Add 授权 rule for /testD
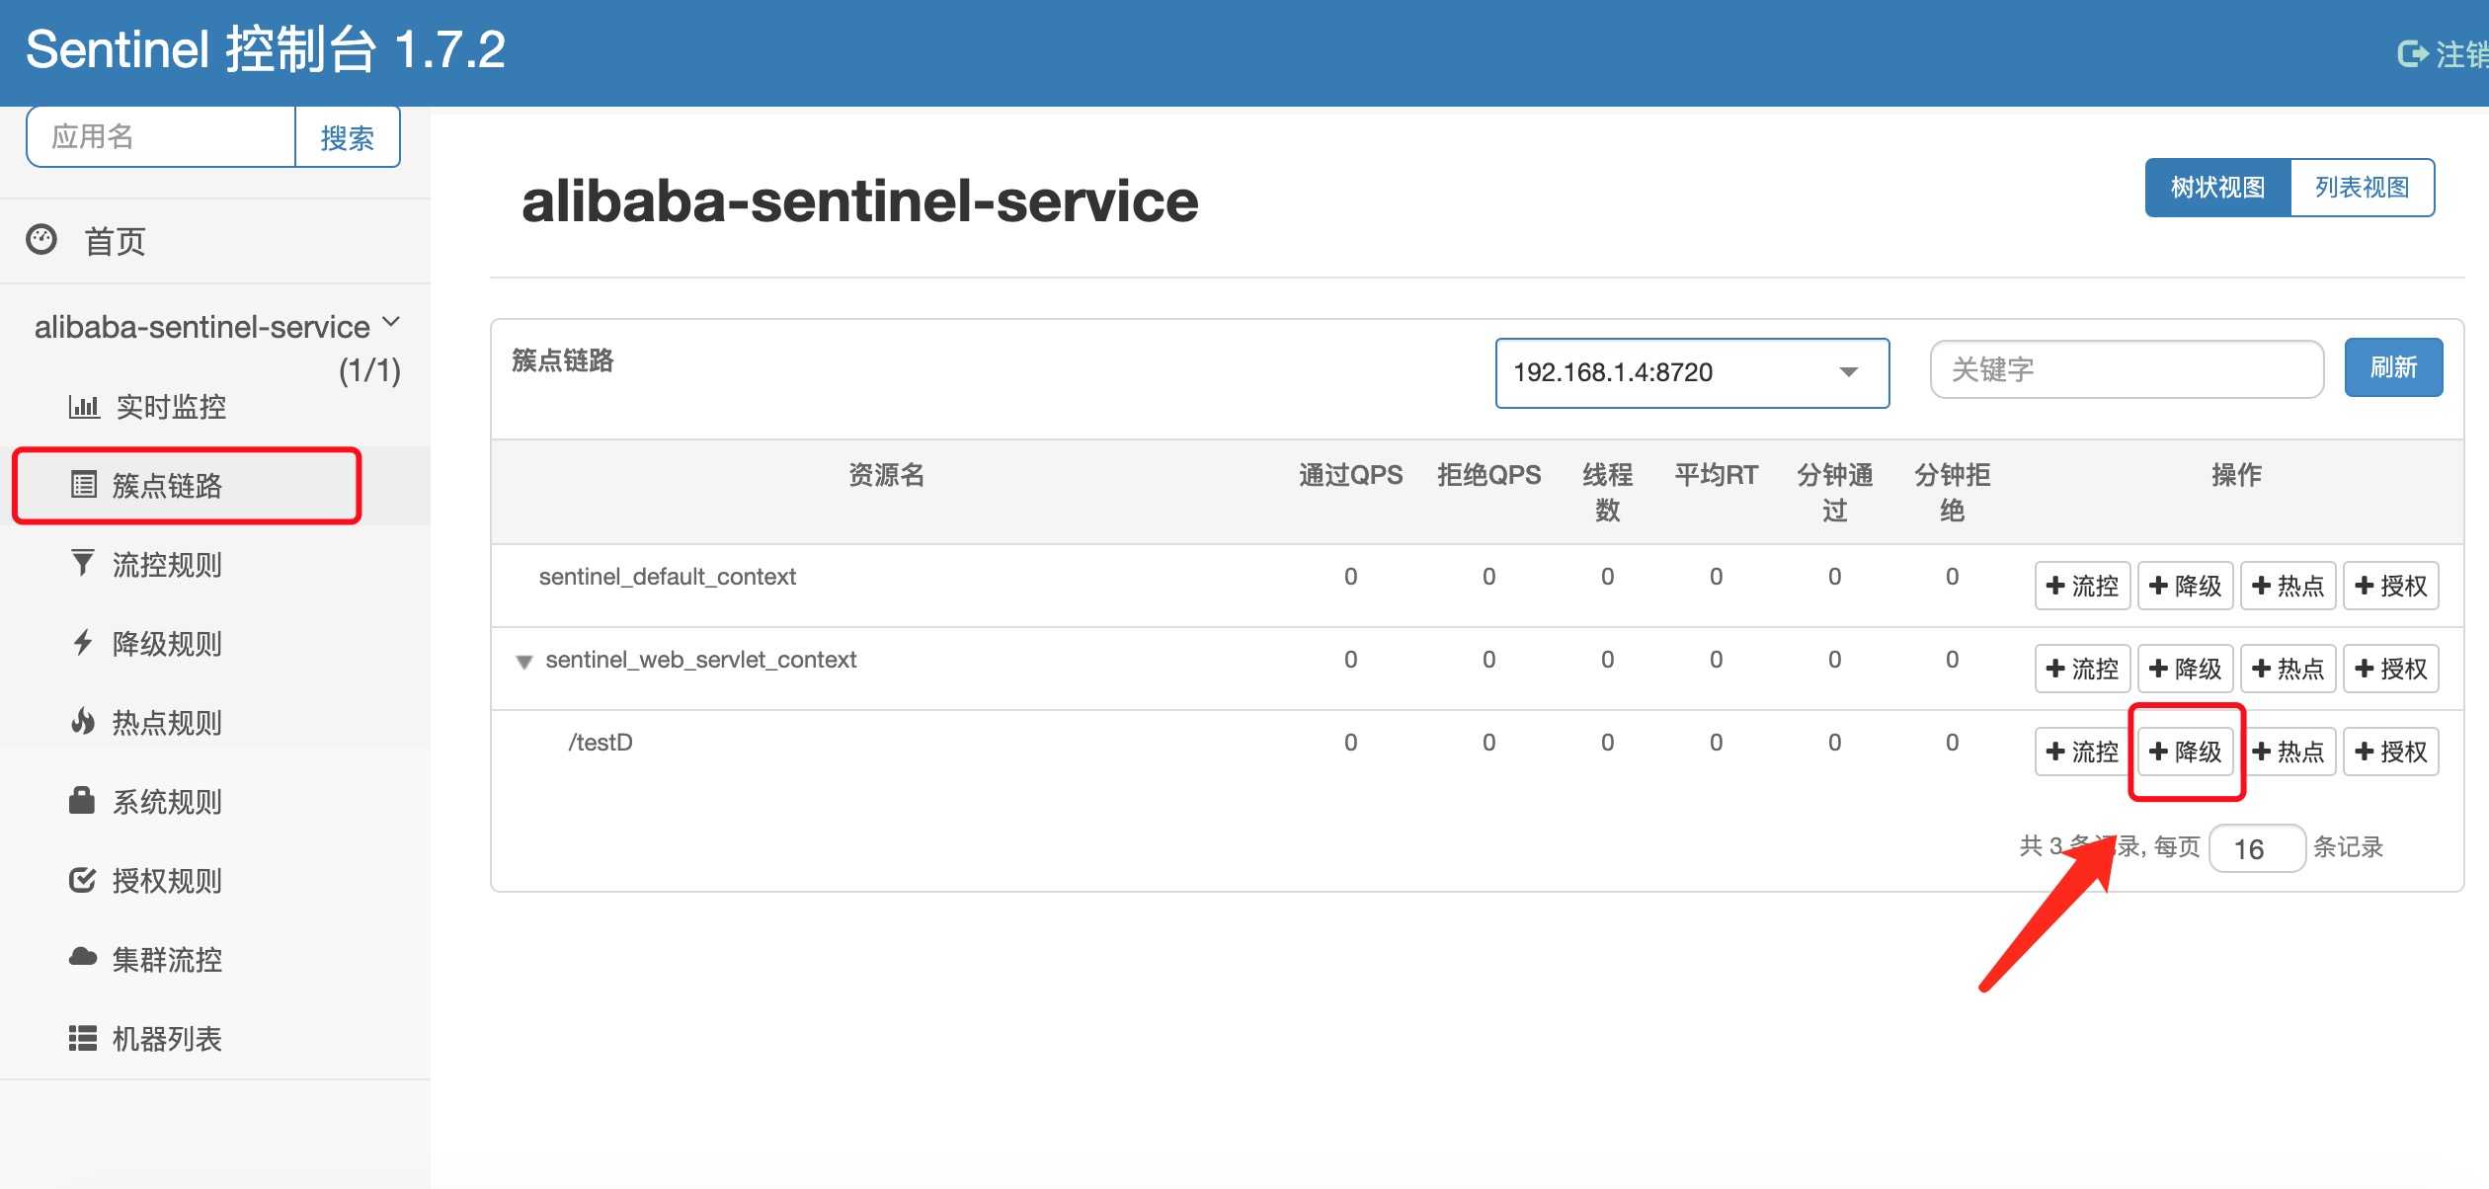This screenshot has height=1189, width=2489. tap(2390, 752)
